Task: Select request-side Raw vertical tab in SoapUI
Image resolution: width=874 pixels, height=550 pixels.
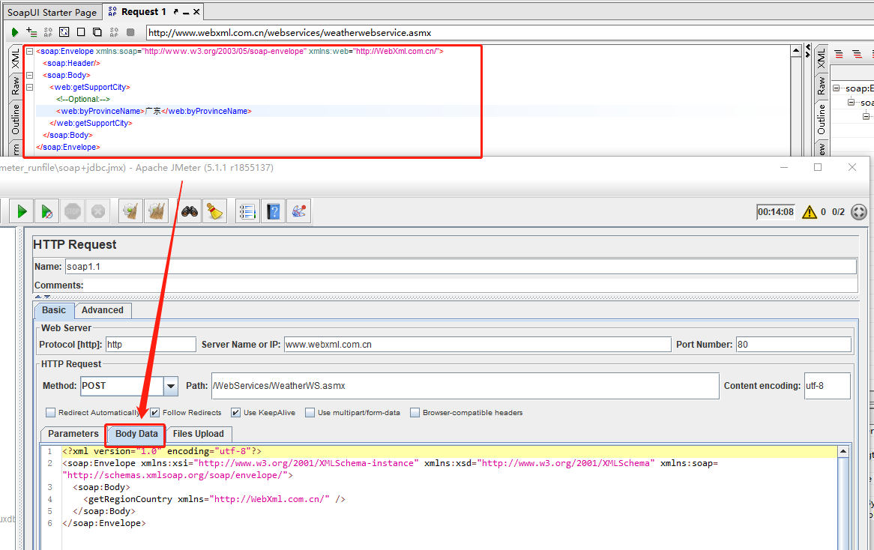Action: tap(16, 85)
